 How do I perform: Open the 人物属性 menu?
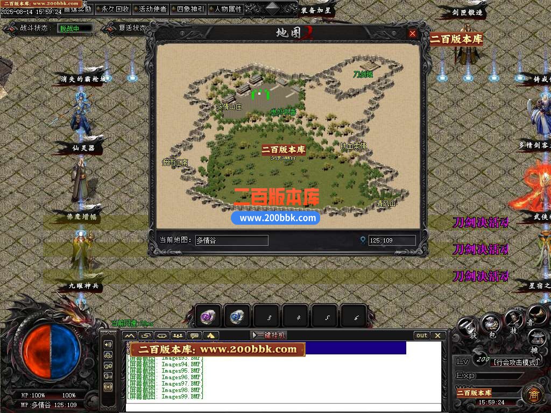coord(226,9)
